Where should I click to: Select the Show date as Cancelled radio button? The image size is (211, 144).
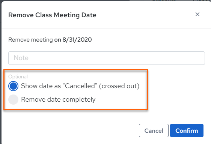pyautogui.click(x=13, y=86)
